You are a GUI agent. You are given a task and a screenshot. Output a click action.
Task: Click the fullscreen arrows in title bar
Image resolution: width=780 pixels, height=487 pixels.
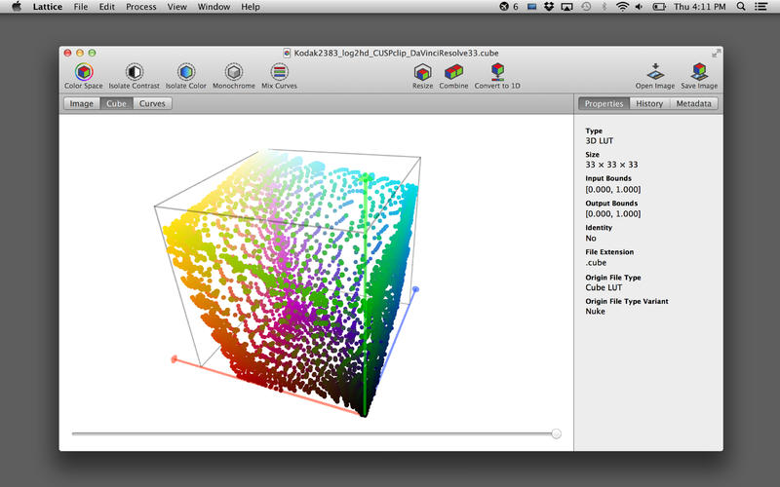tap(717, 52)
